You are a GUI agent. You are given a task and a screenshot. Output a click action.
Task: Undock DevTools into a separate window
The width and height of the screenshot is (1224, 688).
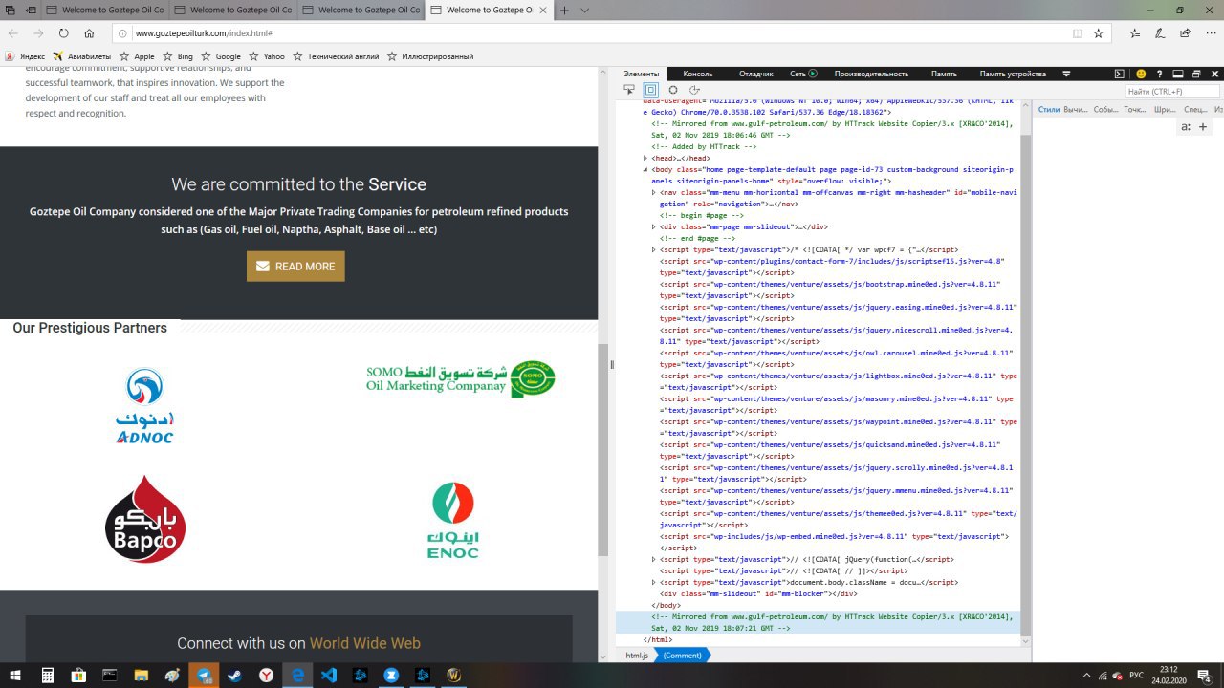[1195, 74]
